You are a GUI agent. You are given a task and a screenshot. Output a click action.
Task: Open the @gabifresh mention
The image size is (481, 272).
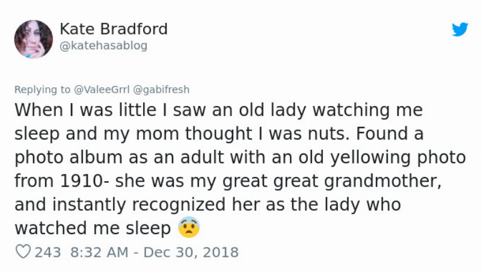point(161,90)
